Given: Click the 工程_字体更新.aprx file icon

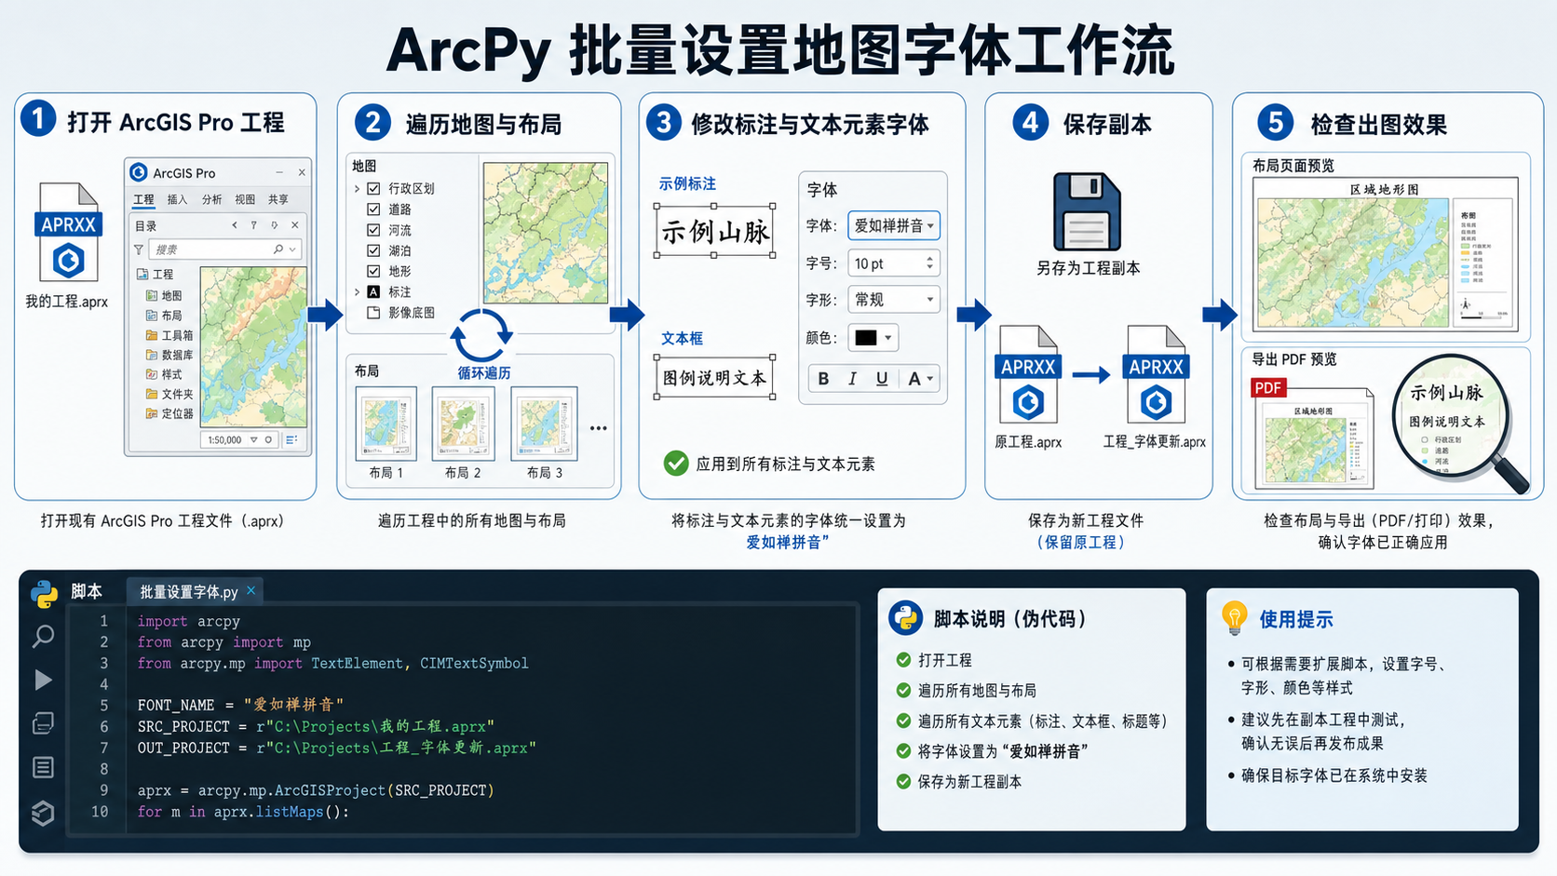Looking at the screenshot, I should tap(1156, 375).
